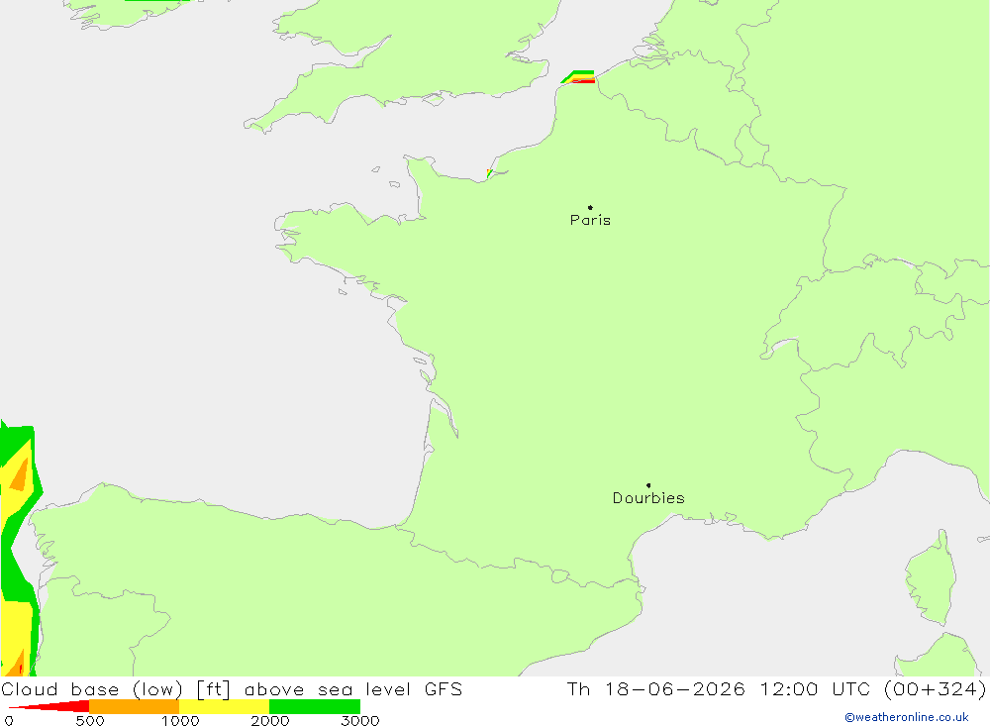
Task: Click the (00+324) forecast offset text
Action: click(936, 688)
